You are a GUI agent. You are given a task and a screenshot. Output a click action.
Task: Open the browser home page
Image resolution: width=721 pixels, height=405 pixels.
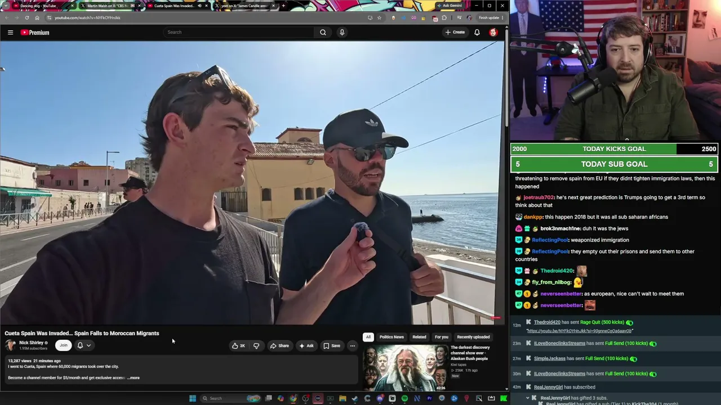click(x=37, y=17)
